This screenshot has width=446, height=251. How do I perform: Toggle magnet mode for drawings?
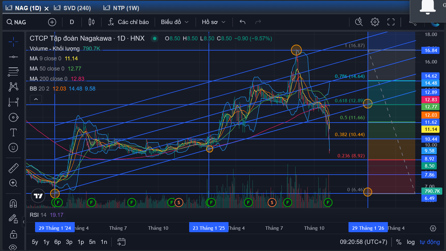[13, 204]
